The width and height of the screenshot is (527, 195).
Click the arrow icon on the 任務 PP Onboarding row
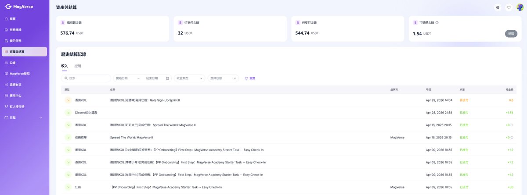tap(68, 187)
